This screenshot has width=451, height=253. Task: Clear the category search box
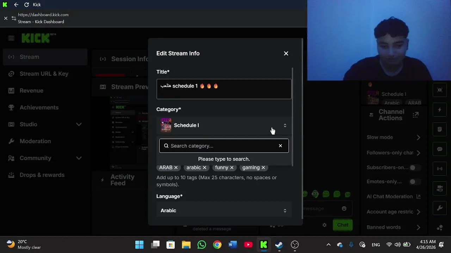[x=280, y=146]
